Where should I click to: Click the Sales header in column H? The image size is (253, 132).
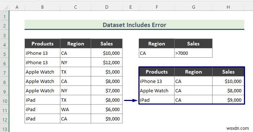(x=228, y=72)
